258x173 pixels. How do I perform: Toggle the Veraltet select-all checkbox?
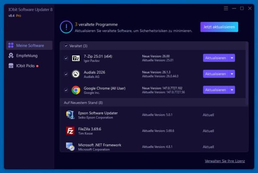click(66, 46)
